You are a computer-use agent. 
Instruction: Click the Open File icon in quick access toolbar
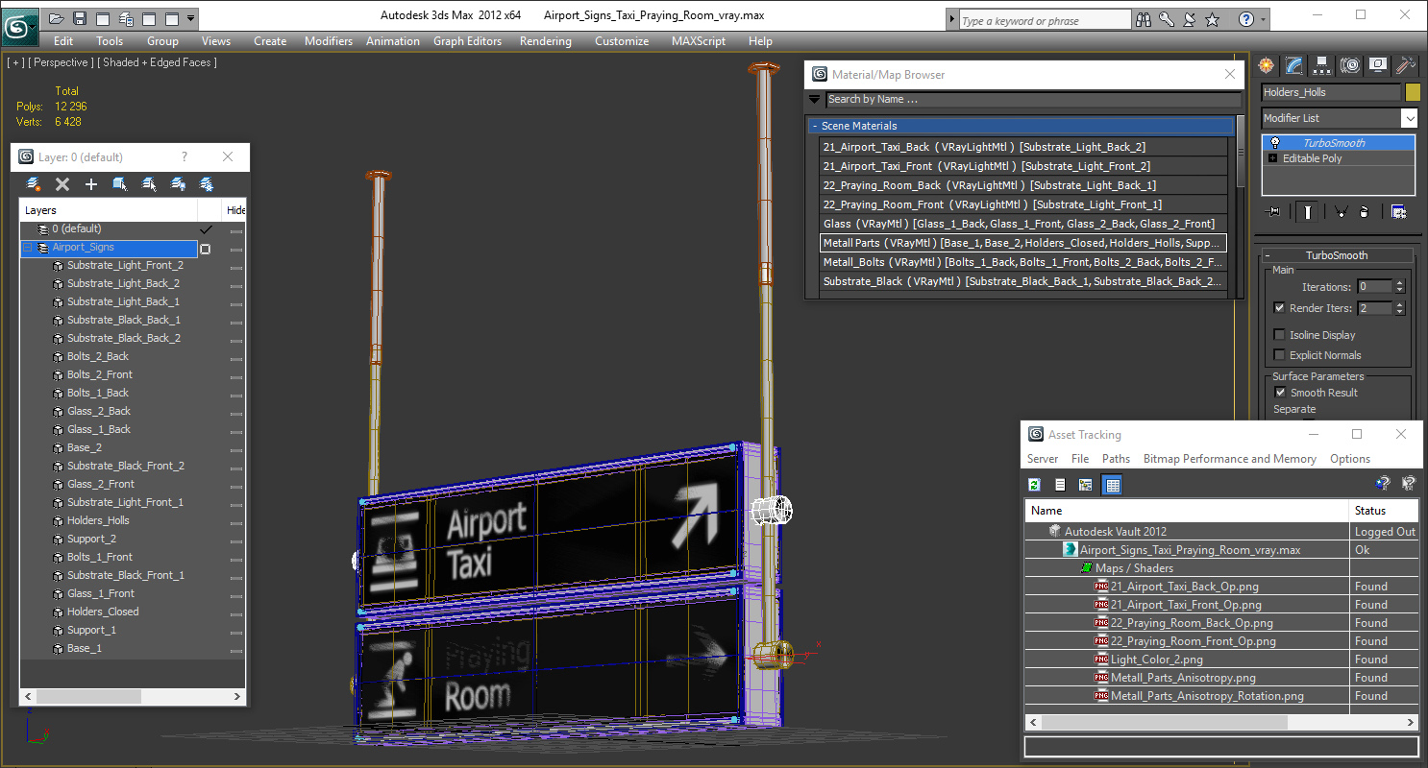[57, 18]
